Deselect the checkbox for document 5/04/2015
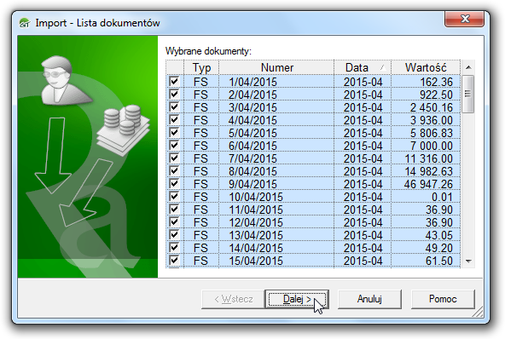 point(174,132)
